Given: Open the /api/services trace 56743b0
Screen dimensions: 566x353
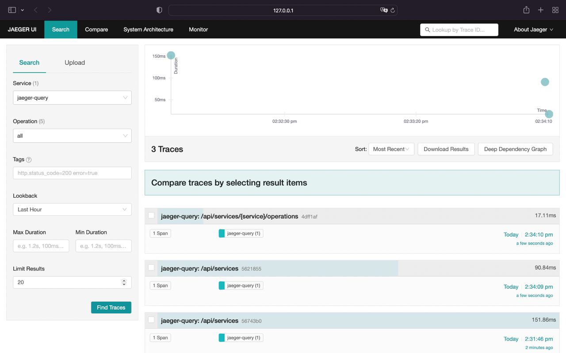Looking at the screenshot, I should point(200,320).
